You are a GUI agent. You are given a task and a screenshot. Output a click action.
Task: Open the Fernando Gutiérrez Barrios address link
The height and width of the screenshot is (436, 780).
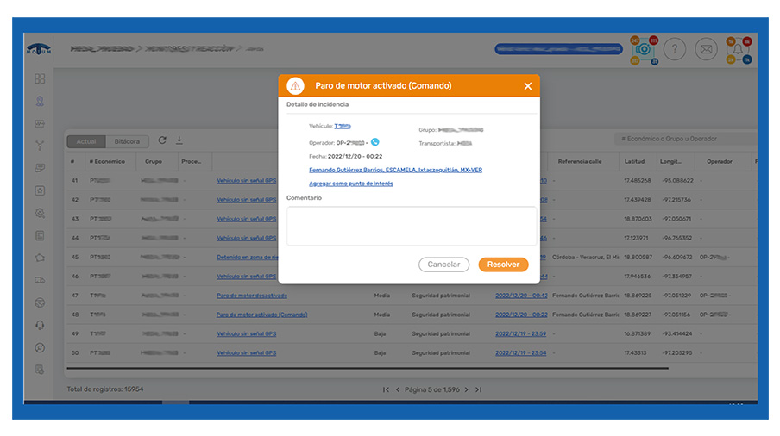click(395, 170)
